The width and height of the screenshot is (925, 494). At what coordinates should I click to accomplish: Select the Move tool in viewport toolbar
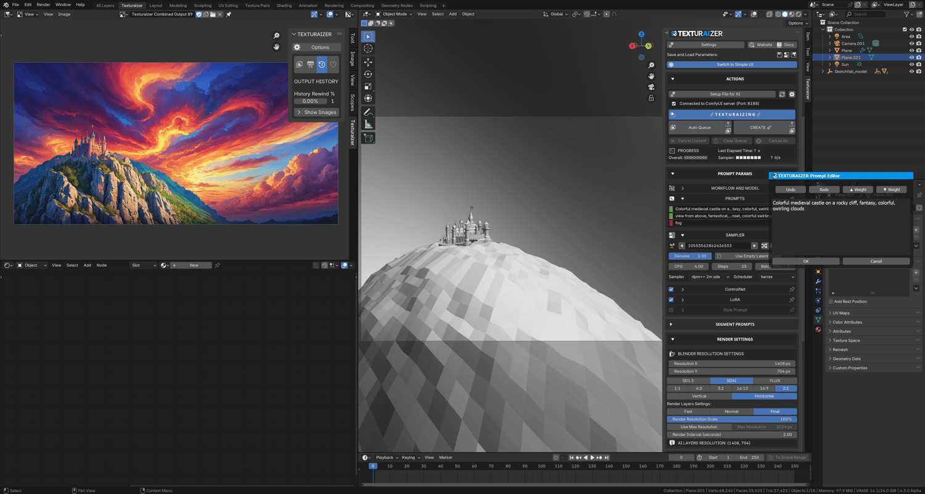pos(368,62)
